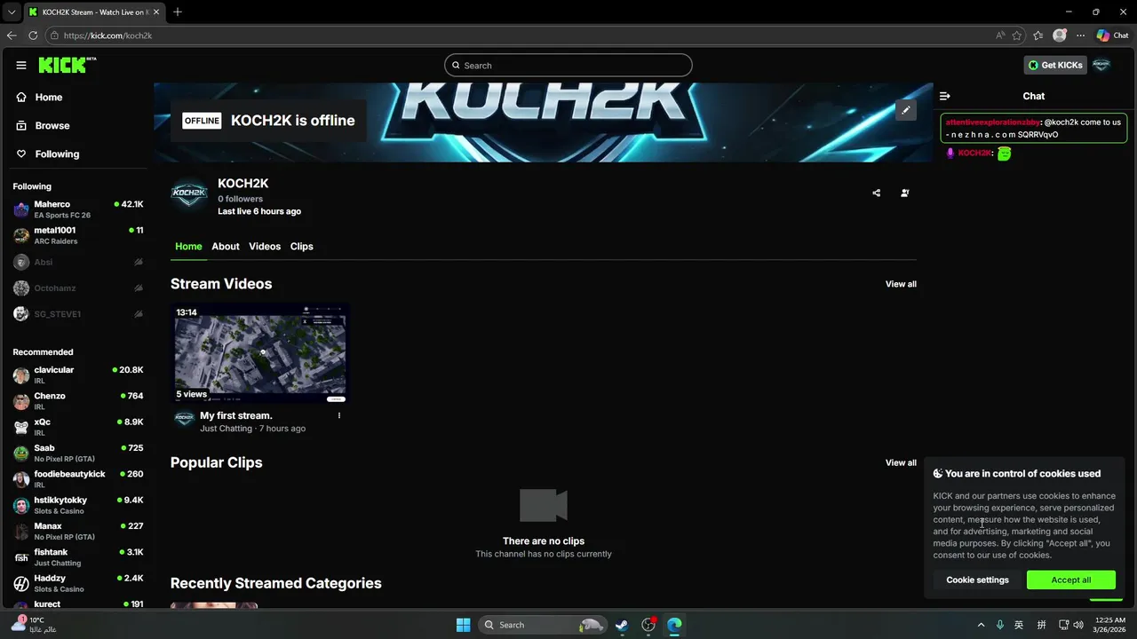Image resolution: width=1137 pixels, height=639 pixels.
Task: Click the KOCH2K channel avatar
Action: 189,194
